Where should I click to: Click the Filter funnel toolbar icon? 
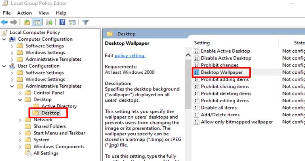pyautogui.click(x=85, y=22)
